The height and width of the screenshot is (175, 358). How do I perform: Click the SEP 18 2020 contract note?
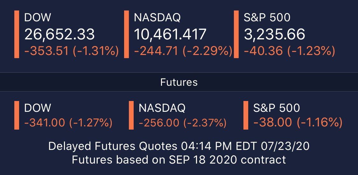[x=179, y=159]
